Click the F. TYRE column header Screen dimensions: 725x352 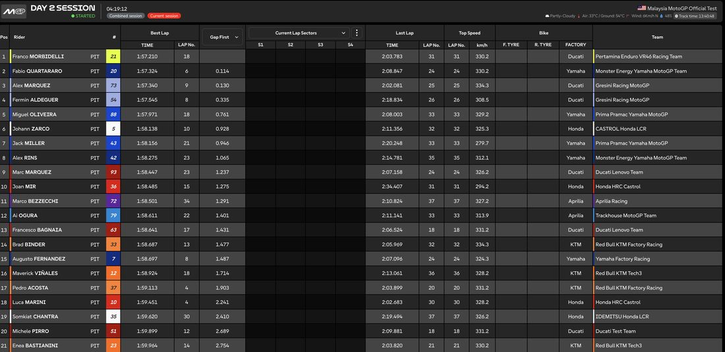pyautogui.click(x=511, y=45)
